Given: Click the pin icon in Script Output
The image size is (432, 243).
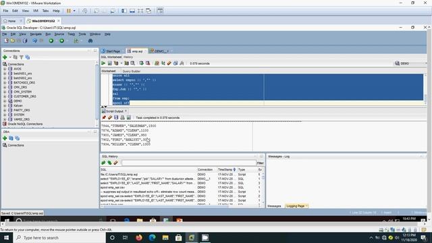Looking at the screenshot, I should (104, 117).
